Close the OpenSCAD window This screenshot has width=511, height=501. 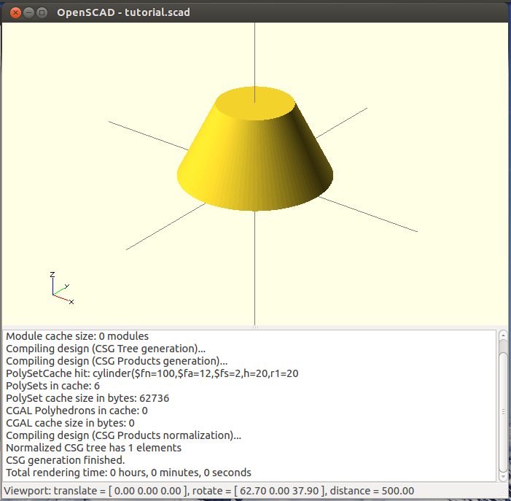14,12
